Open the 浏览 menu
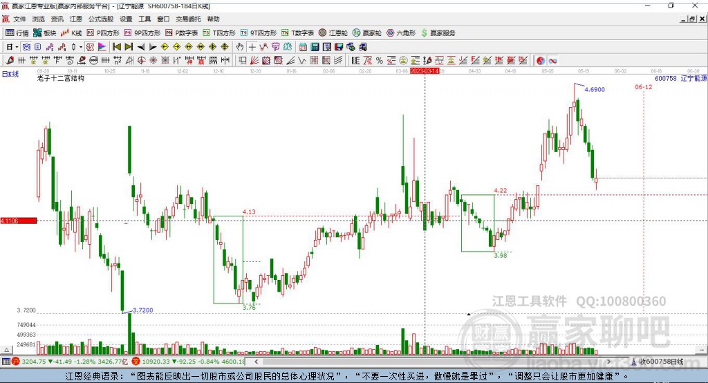 click(39, 19)
